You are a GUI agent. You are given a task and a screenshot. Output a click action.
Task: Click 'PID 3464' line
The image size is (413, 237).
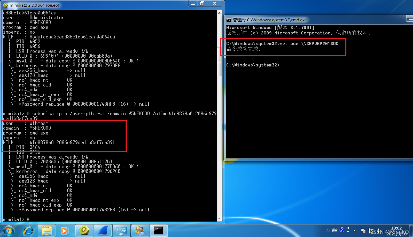coord(28,147)
